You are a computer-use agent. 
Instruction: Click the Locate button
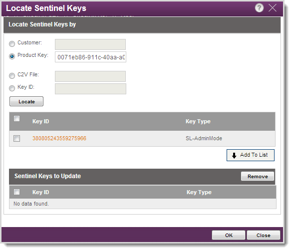click(26, 101)
